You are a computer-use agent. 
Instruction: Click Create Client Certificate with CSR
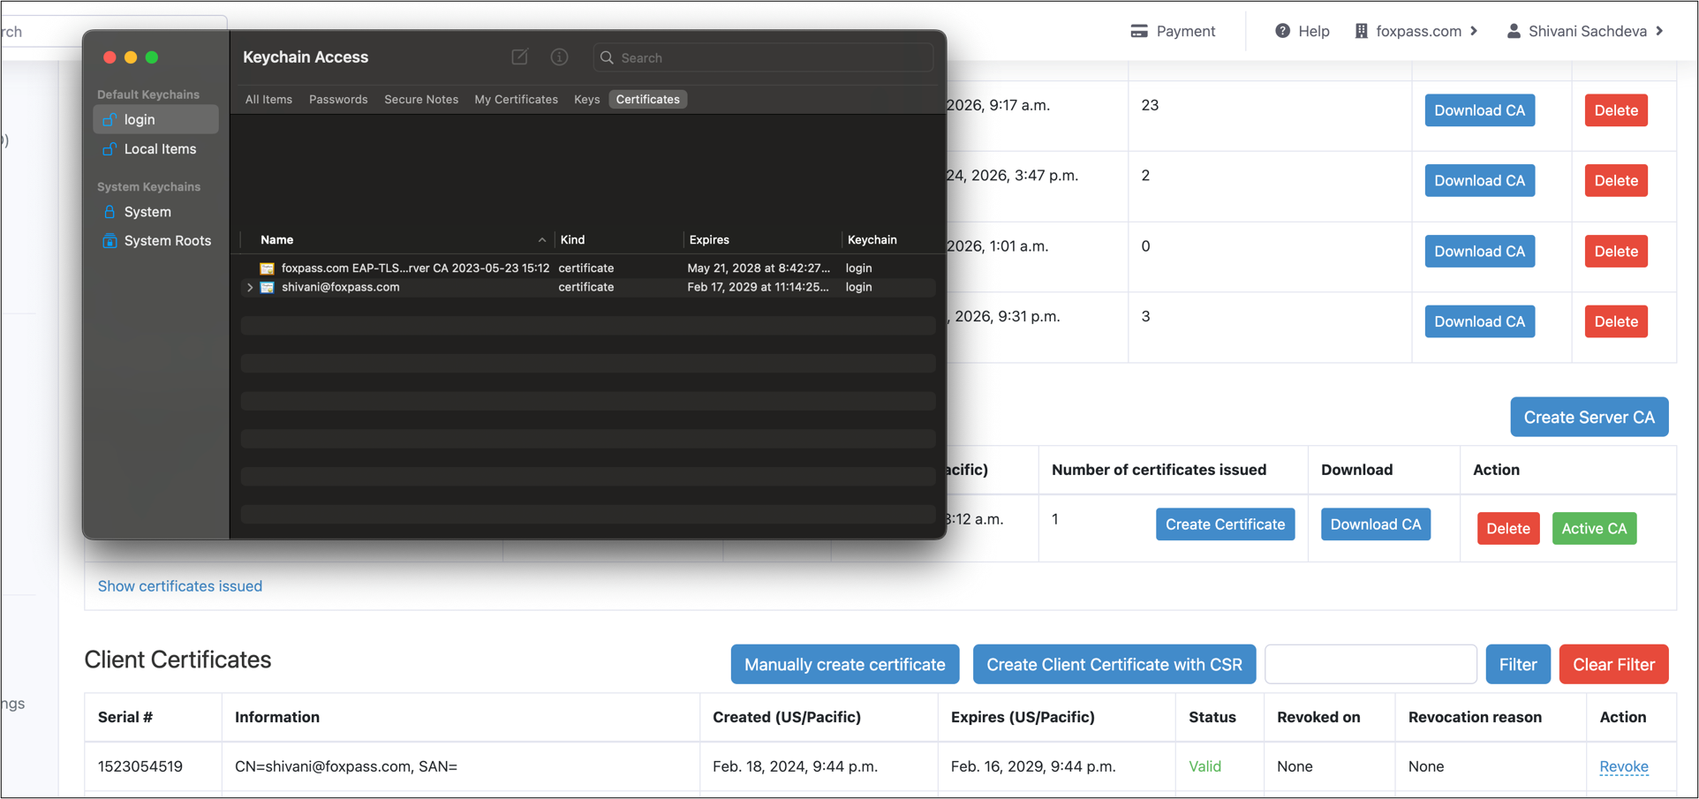tap(1114, 664)
